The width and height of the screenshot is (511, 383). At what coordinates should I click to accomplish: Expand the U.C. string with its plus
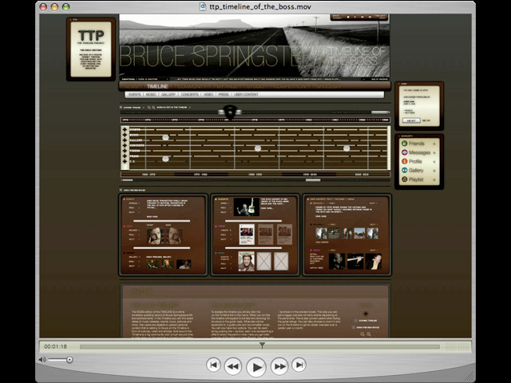tap(125, 161)
